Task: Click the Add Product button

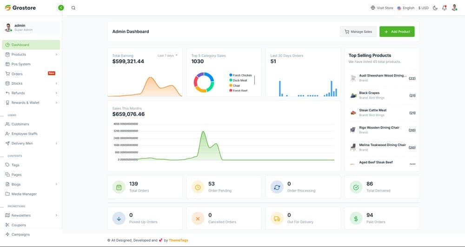Action: (x=397, y=32)
